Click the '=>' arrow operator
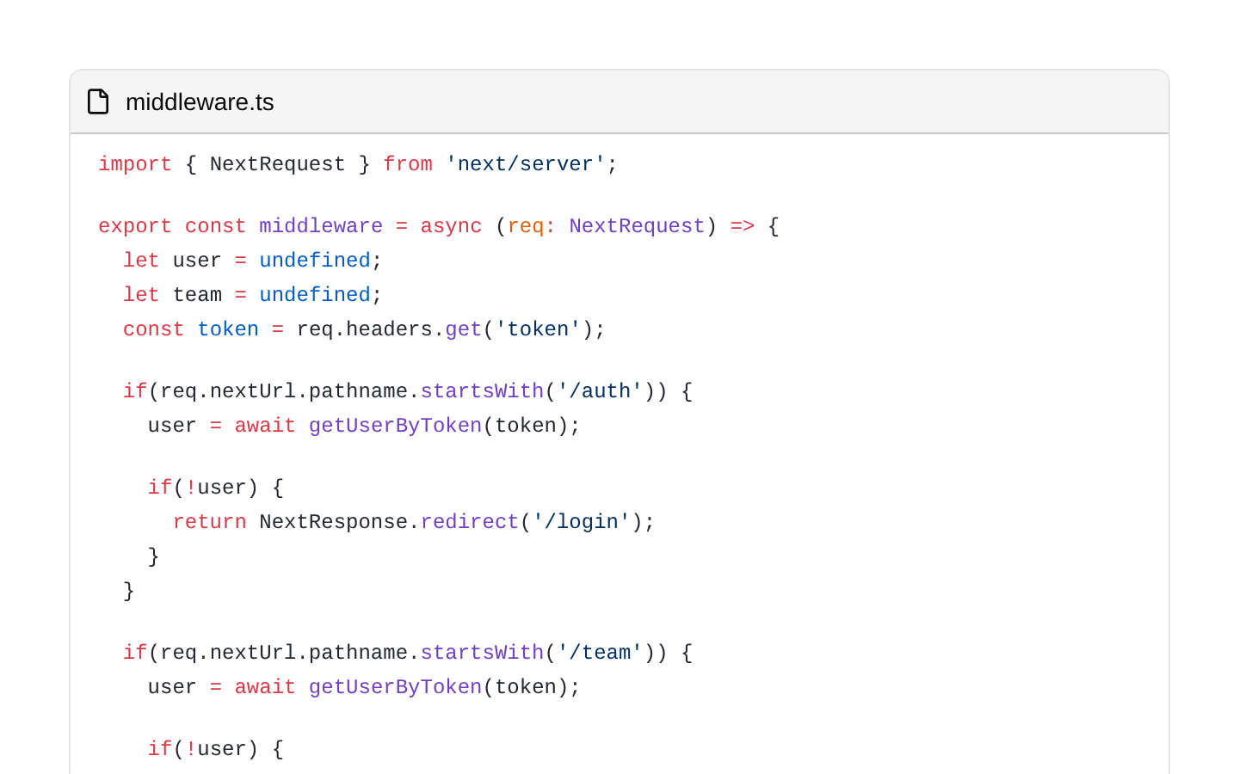Image resolution: width=1239 pixels, height=774 pixels. 743,226
